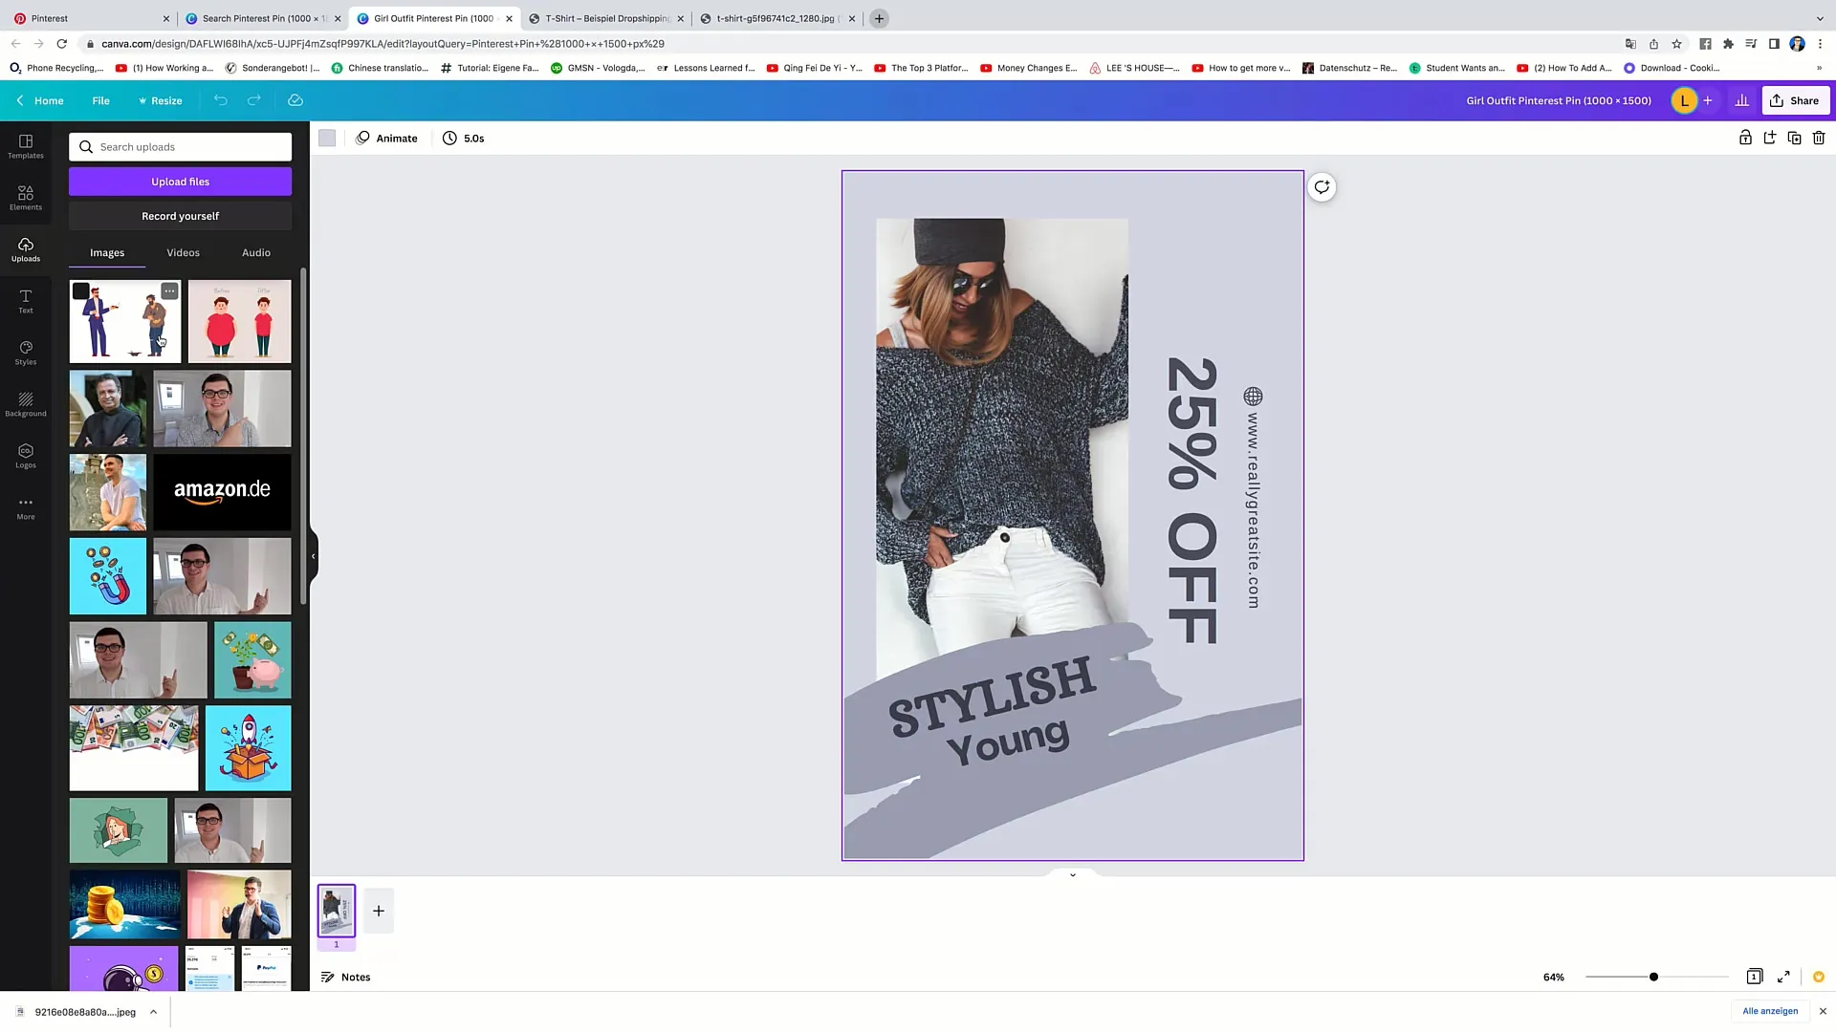Switch to Audio tab in uploads

256,252
